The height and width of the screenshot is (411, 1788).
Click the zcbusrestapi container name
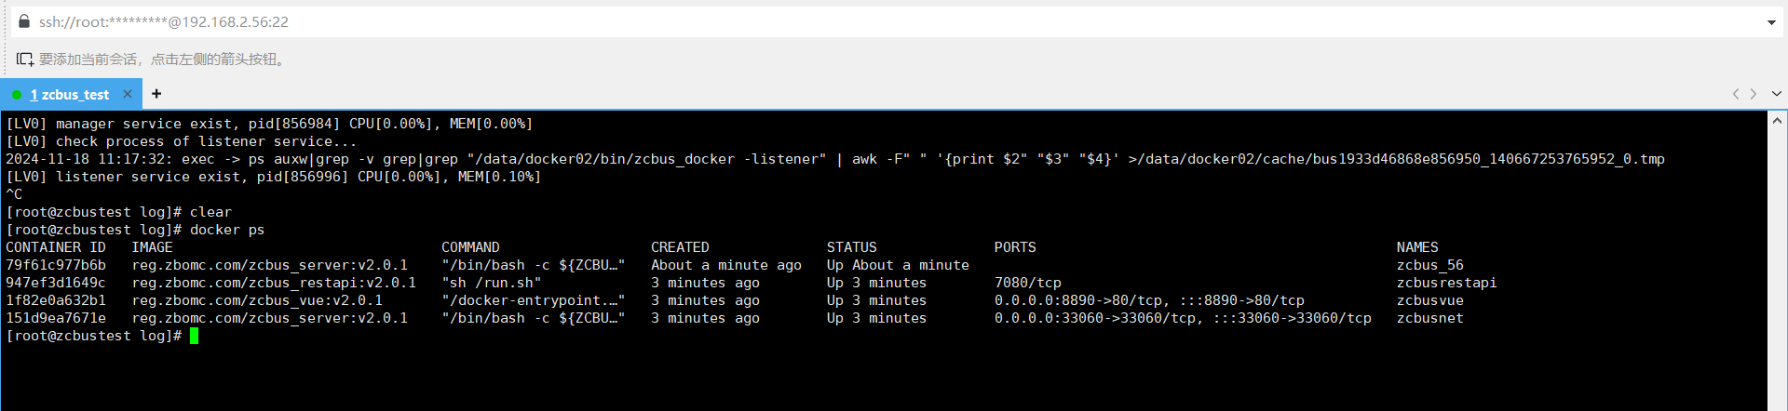tap(1446, 283)
